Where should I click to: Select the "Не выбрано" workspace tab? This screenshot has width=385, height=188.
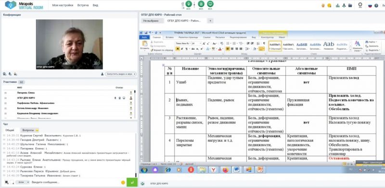pyautogui.click(x=151, y=21)
